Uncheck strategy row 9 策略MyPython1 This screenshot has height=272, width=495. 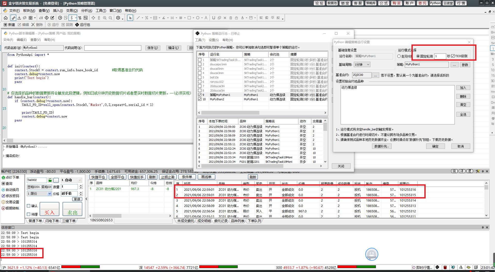coord(200,95)
